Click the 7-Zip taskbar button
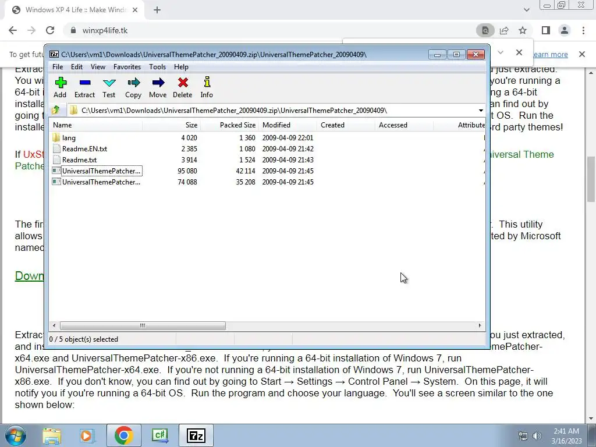This screenshot has height=447, width=596. pyautogui.click(x=196, y=435)
